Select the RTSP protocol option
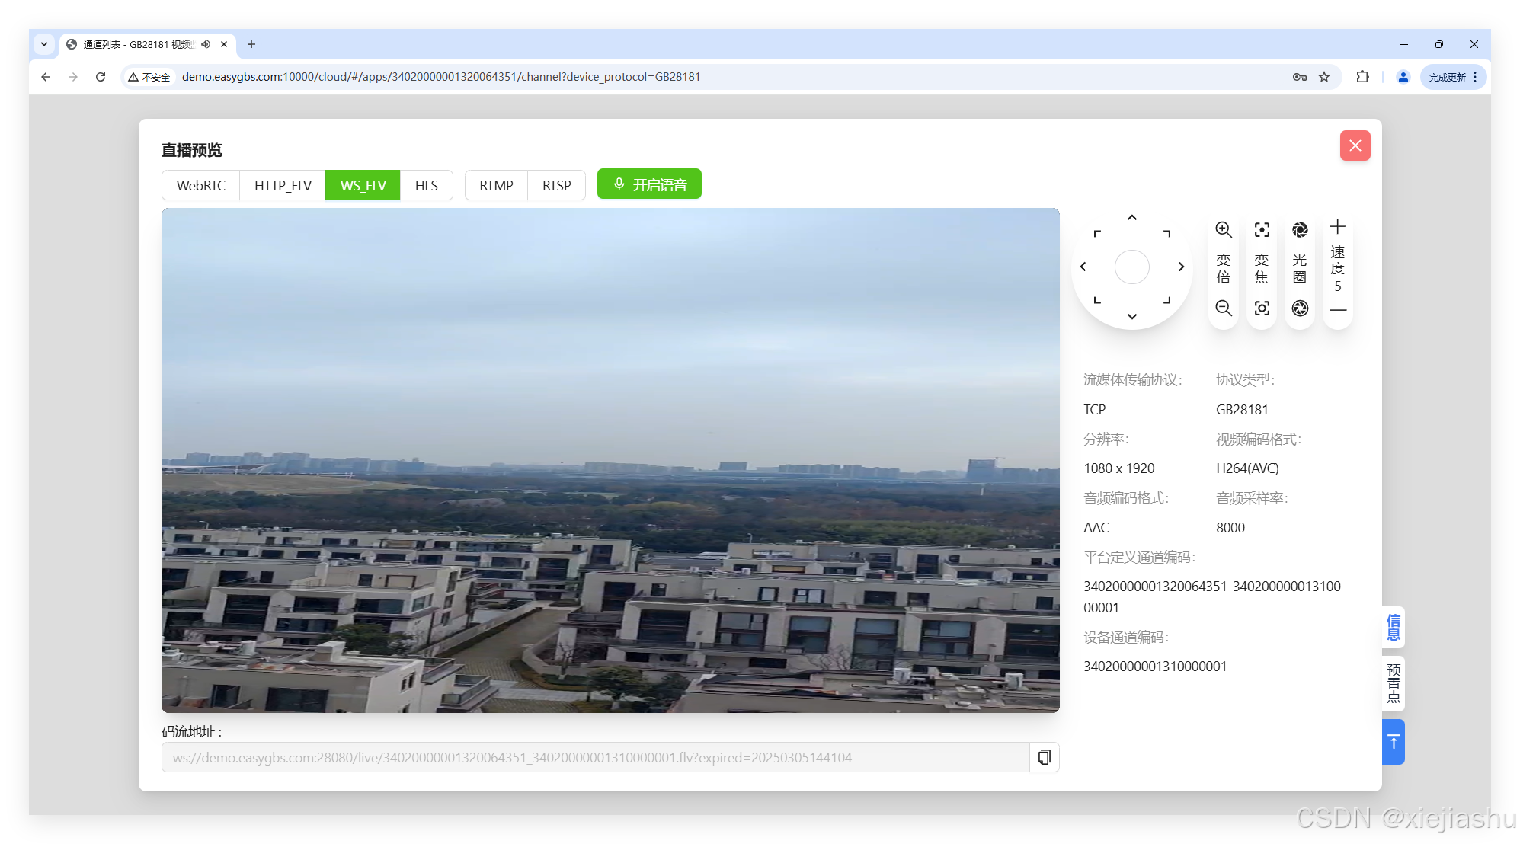Viewport: 1520px width, 844px height. point(556,185)
